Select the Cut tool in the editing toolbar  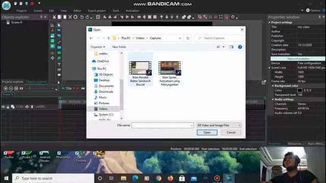tap(54, 17)
